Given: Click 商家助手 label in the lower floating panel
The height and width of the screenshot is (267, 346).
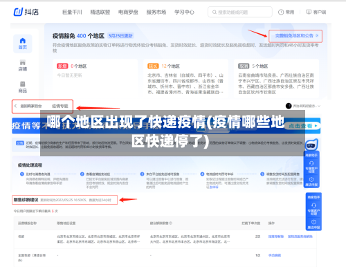Looking at the screenshot, I should [313, 197].
